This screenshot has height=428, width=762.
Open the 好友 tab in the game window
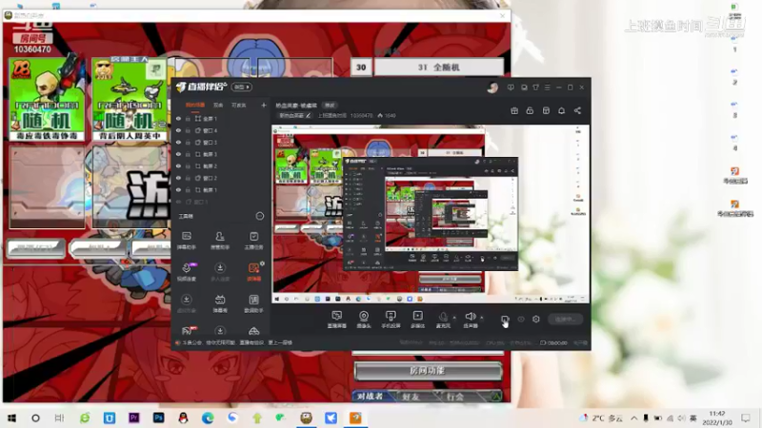point(411,397)
